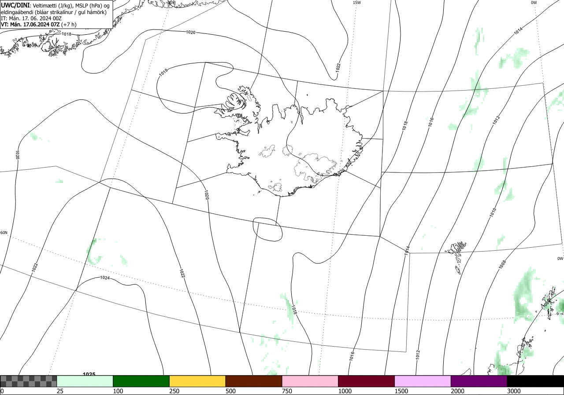Click the "UWC/DINI" title heading
This screenshot has height=395, width=564.
[x=15, y=5]
